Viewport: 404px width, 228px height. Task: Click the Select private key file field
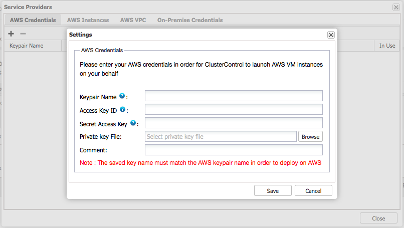tap(221, 136)
